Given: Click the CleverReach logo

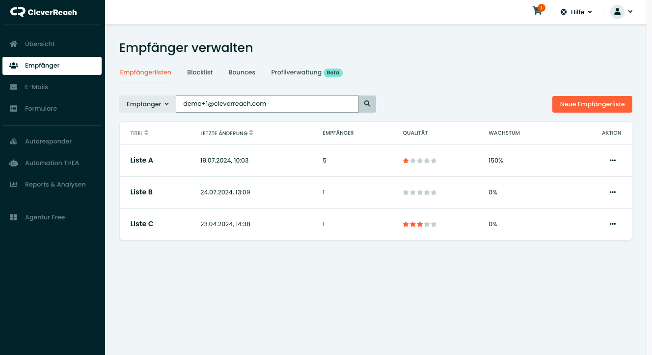Looking at the screenshot, I should point(44,12).
